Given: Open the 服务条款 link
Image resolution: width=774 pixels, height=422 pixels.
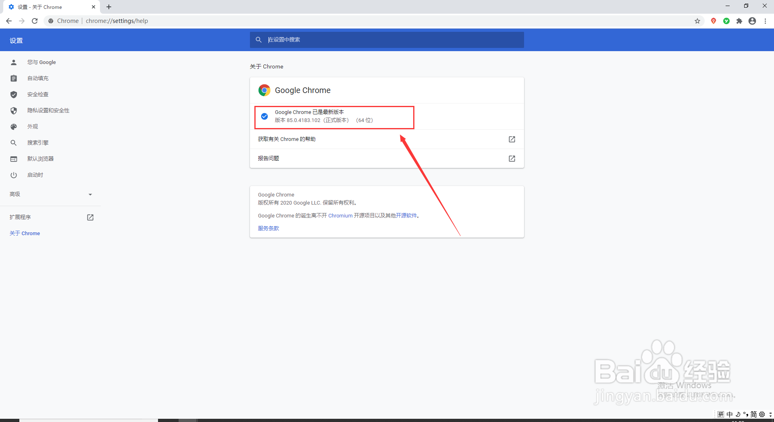Looking at the screenshot, I should [268, 228].
